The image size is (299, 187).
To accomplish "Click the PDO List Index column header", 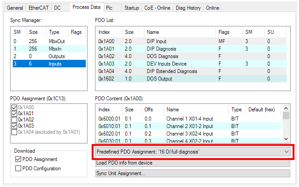I will pos(109,32).
